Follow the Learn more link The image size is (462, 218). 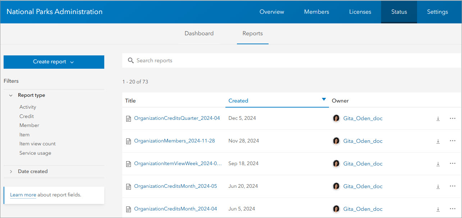(23, 195)
